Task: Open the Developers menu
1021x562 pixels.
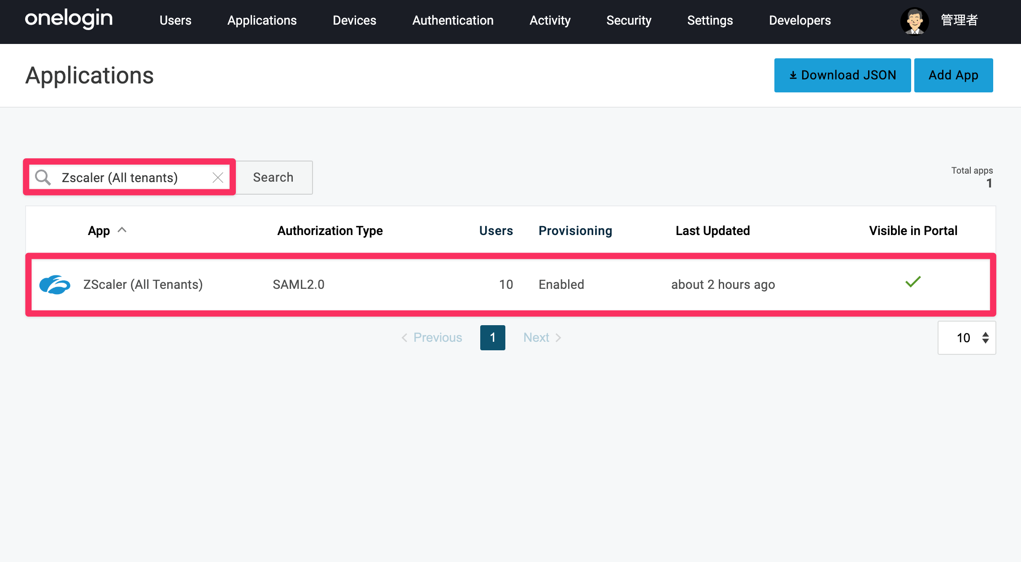Action: tap(800, 20)
